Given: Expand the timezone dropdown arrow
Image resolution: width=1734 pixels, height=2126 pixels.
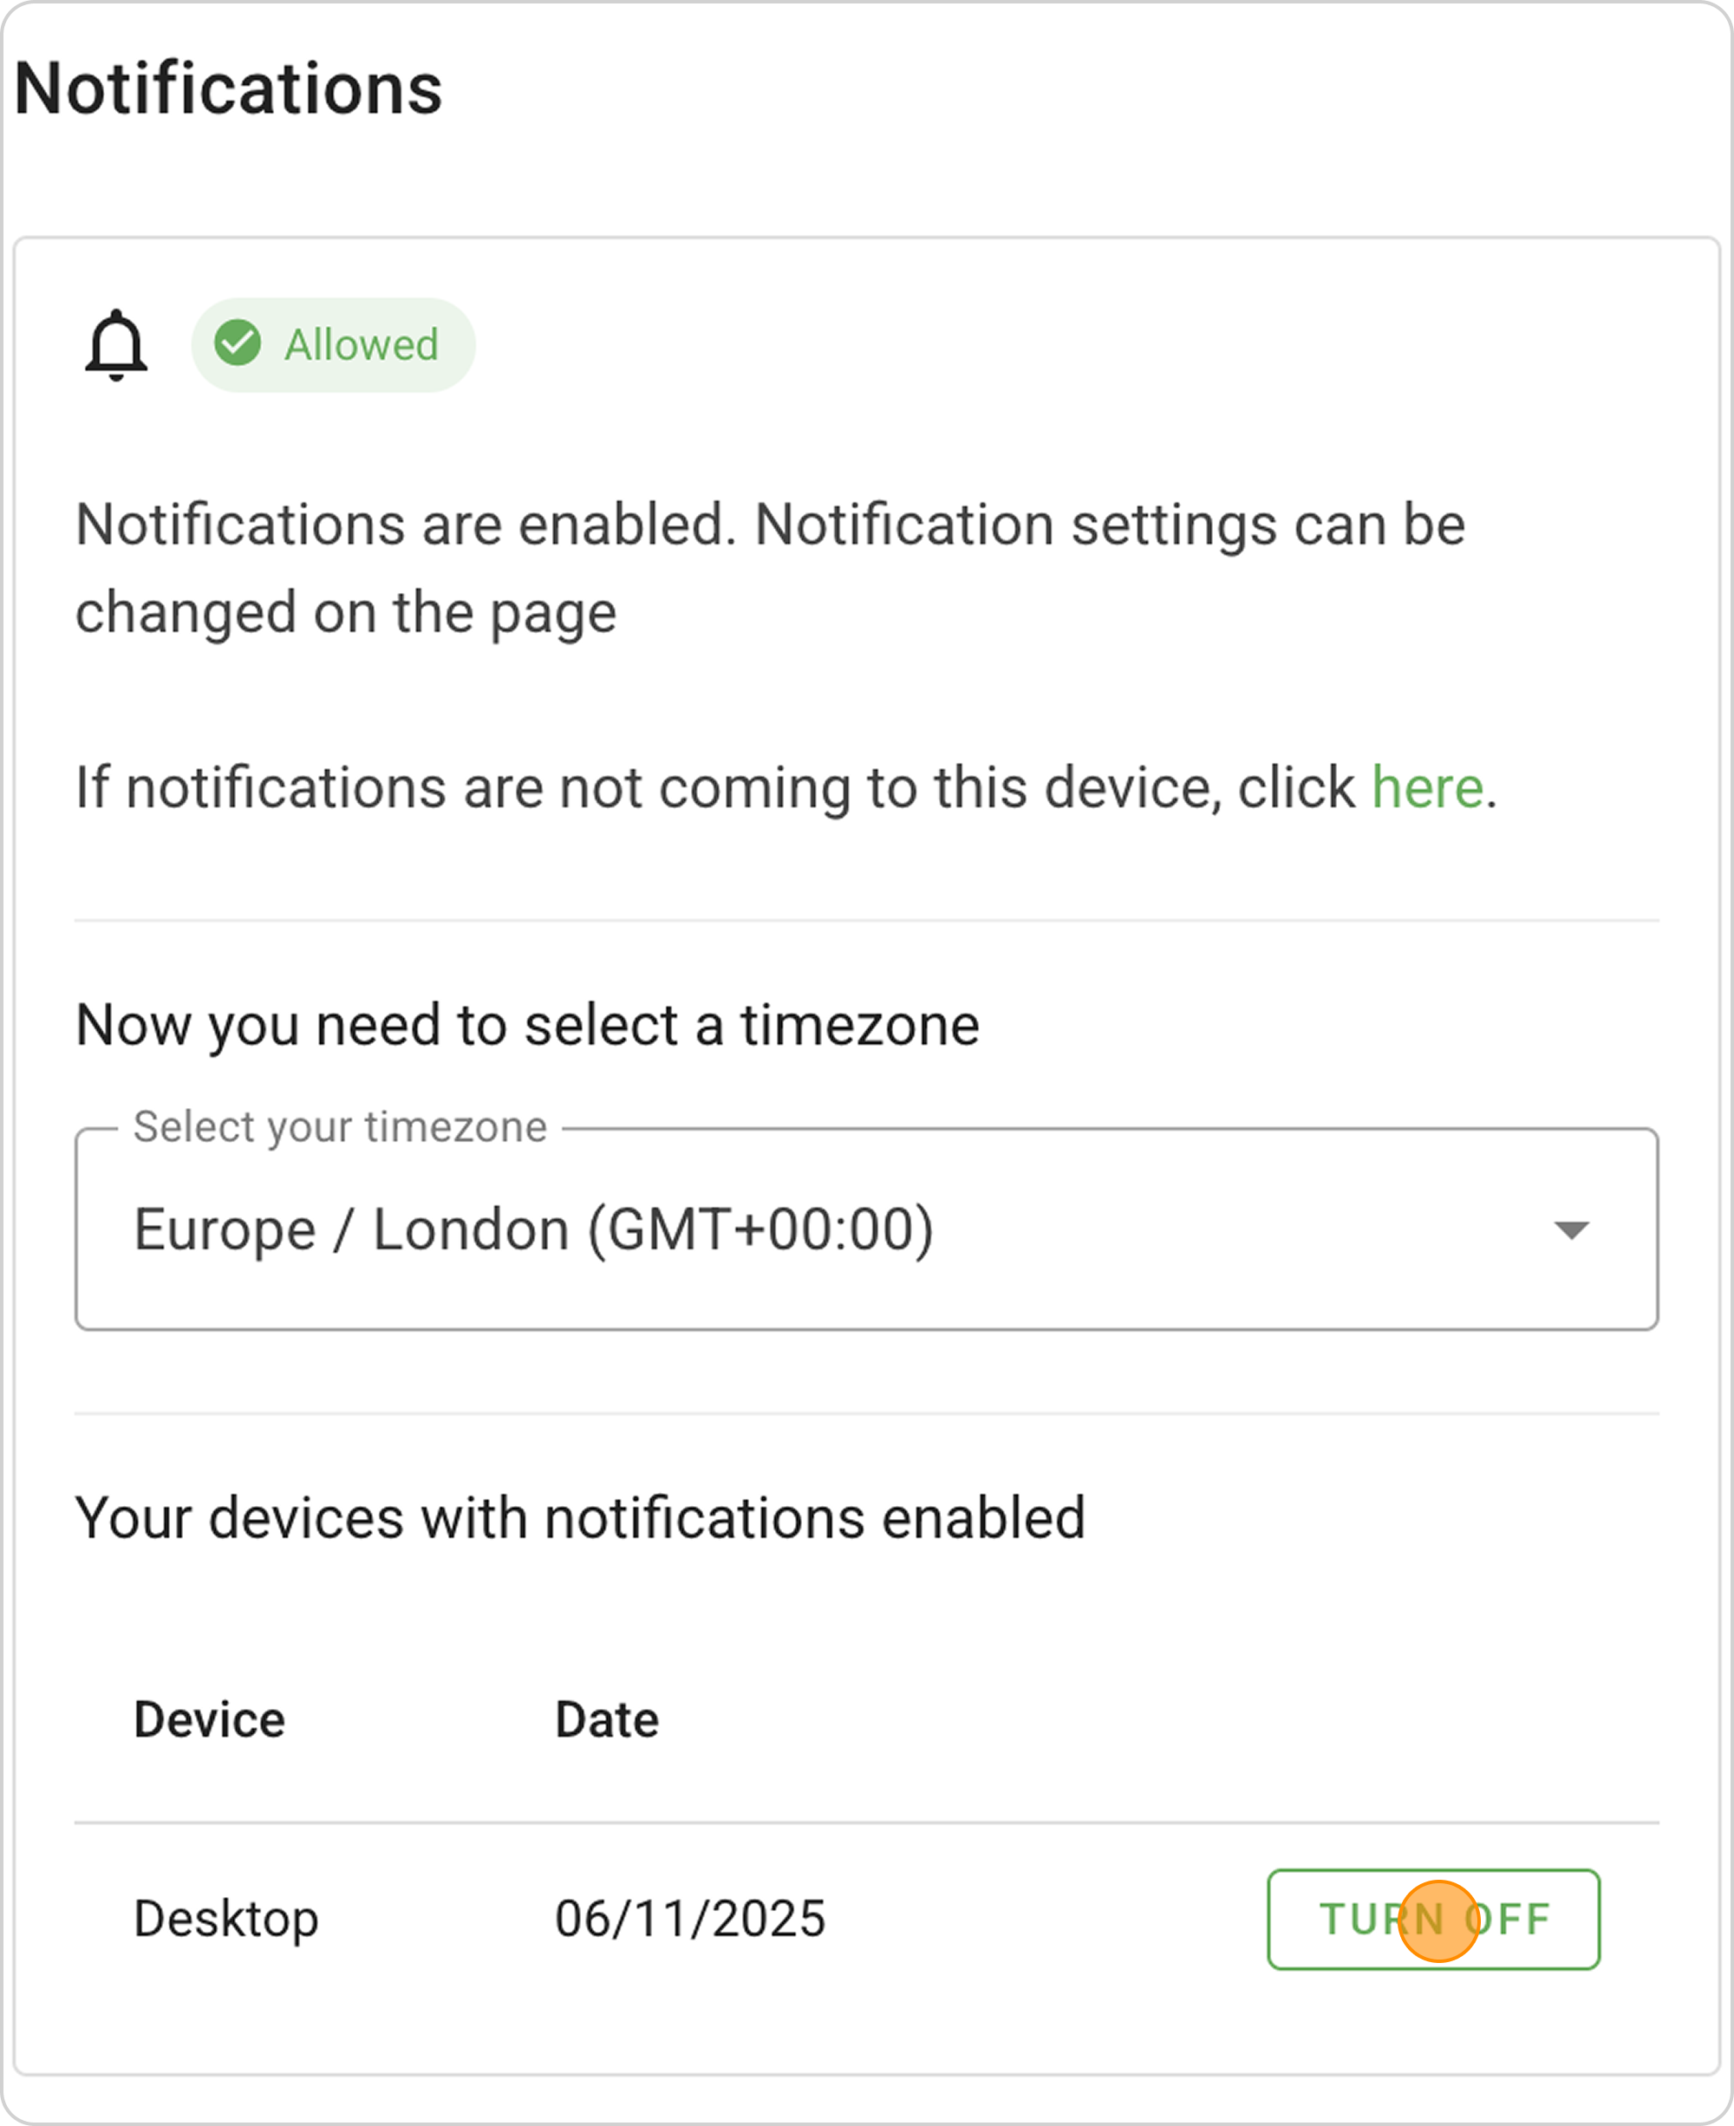Looking at the screenshot, I should coord(1570,1229).
